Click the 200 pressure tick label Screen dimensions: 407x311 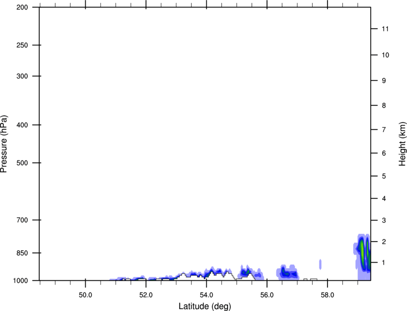(x=22, y=7)
